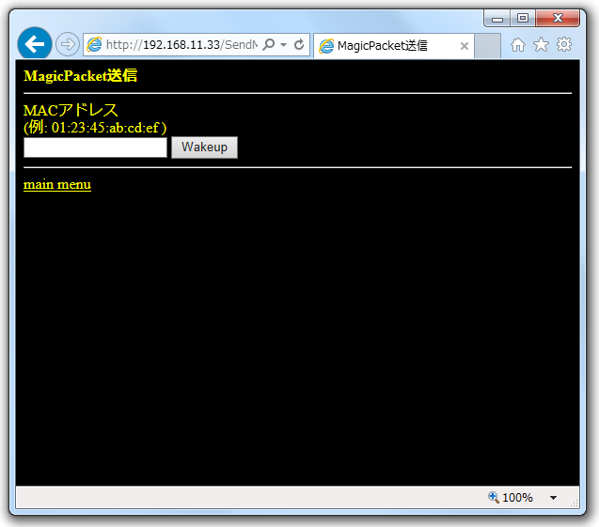Click the 100% zoom level
Image resolution: width=599 pixels, height=527 pixels.
[517, 497]
